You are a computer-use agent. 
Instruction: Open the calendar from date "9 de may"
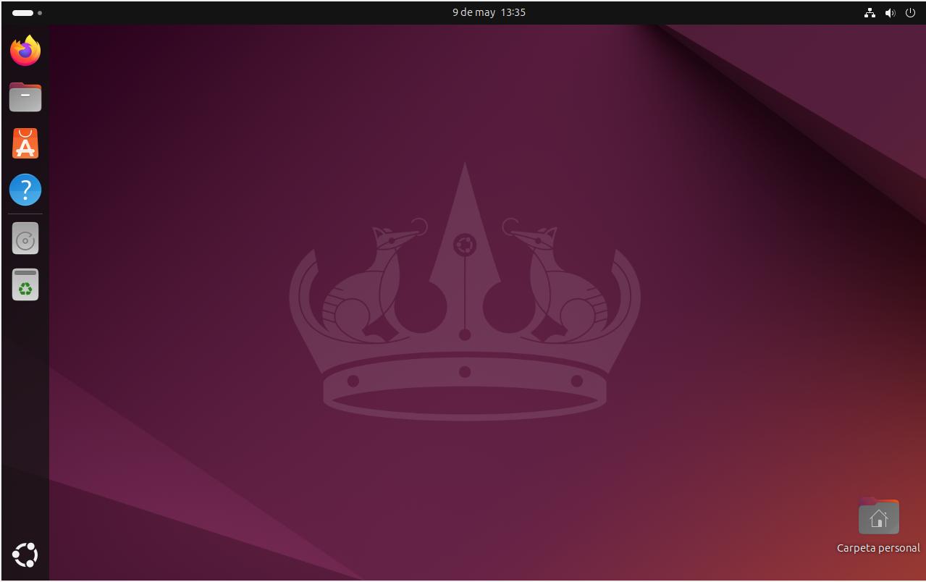[473, 12]
